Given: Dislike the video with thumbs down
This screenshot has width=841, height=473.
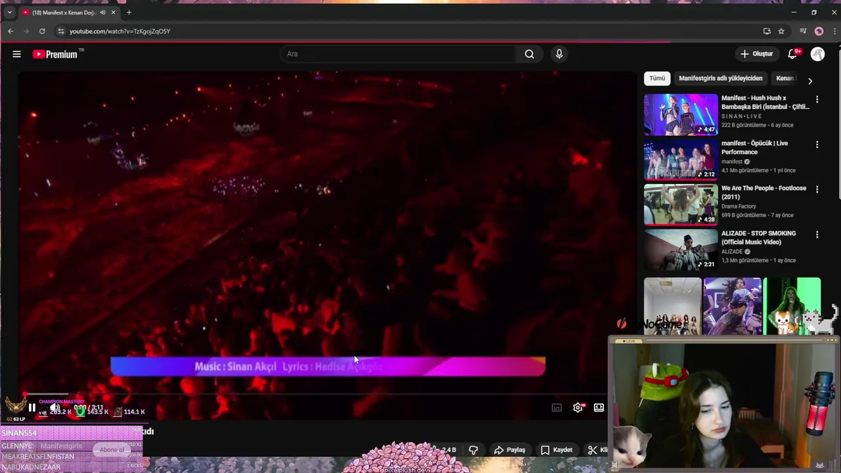Looking at the screenshot, I should tap(473, 450).
